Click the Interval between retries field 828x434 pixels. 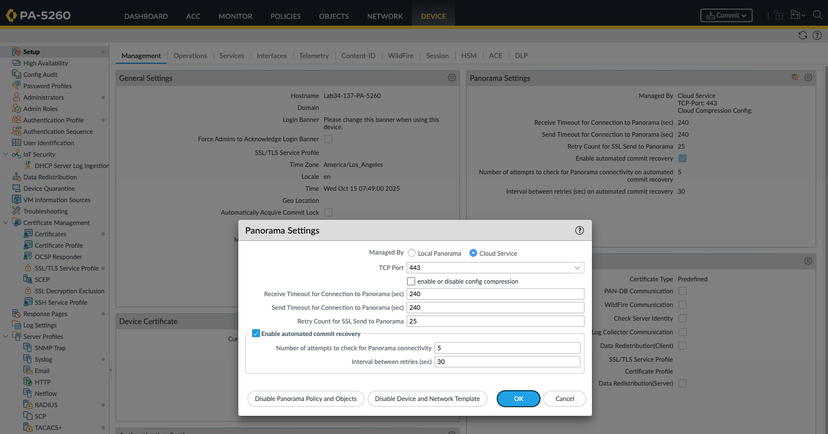[508, 362]
